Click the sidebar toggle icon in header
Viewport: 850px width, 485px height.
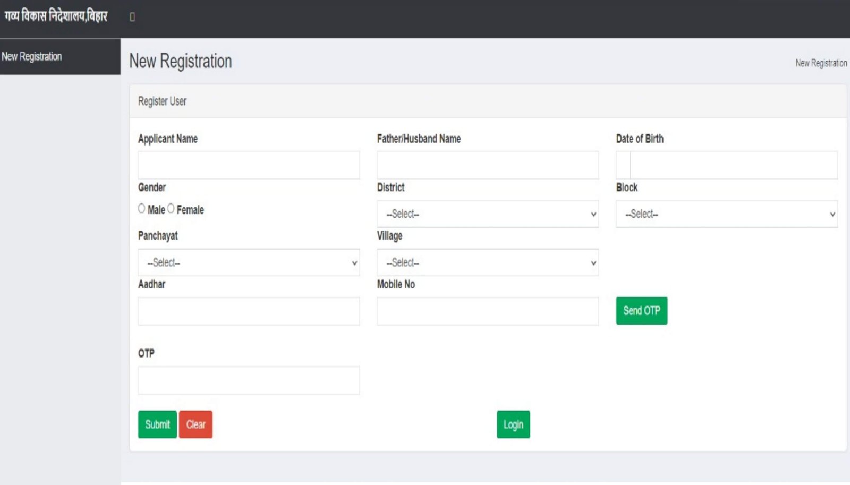click(x=132, y=17)
